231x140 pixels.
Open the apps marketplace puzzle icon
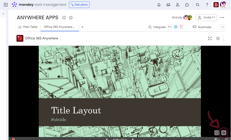tap(187, 5)
